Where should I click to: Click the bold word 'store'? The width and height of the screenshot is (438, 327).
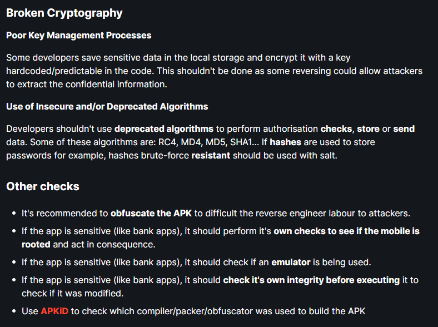[368, 129]
